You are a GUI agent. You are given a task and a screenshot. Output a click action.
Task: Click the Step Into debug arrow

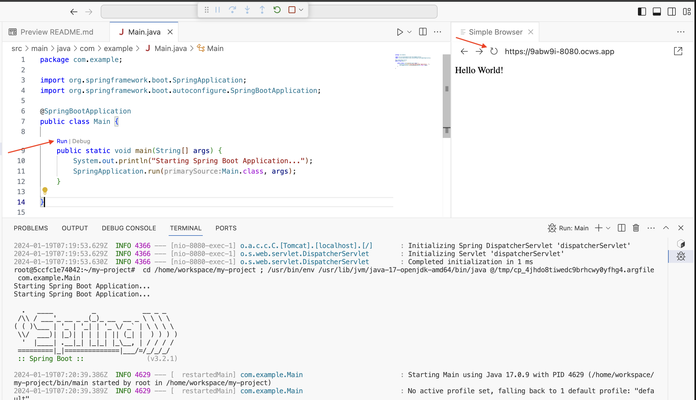pos(247,10)
